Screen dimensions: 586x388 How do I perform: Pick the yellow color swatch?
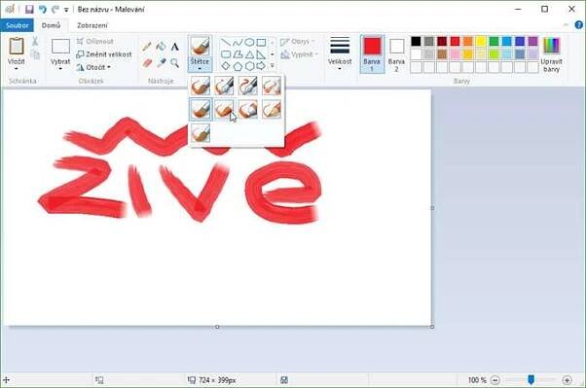[x=481, y=41]
